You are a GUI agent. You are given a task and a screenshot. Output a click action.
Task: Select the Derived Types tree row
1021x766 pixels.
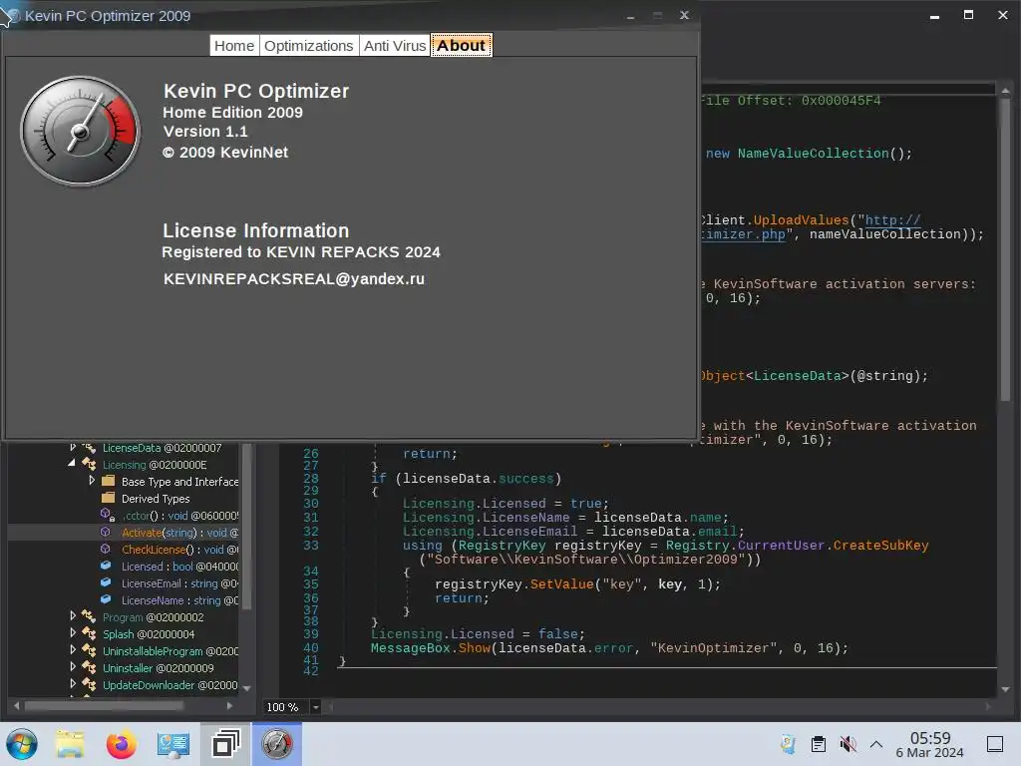pyautogui.click(x=156, y=499)
